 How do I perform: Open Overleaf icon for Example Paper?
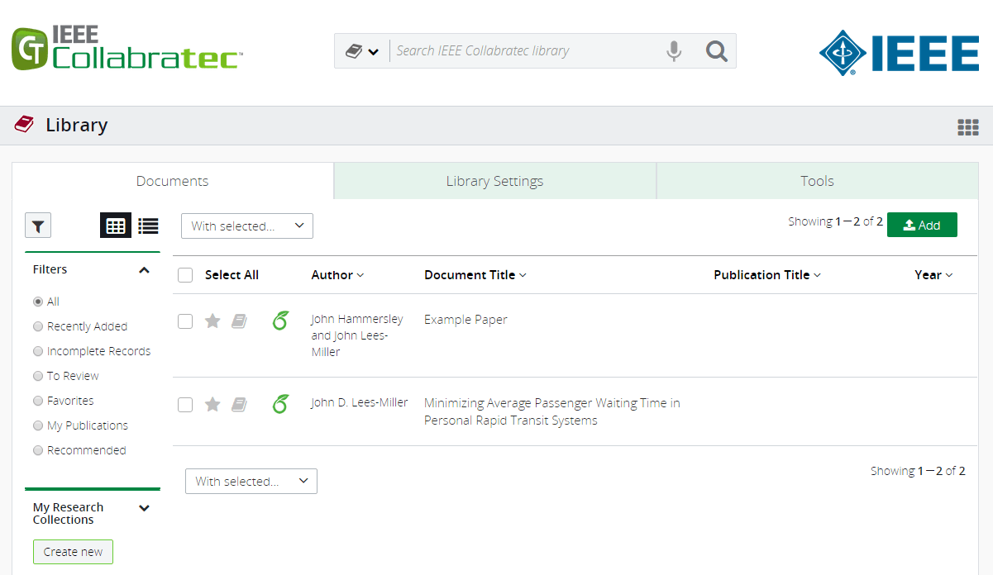[x=280, y=321]
